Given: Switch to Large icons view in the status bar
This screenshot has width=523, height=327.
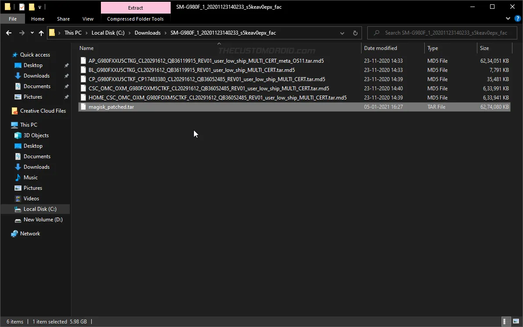Looking at the screenshot, I should tap(516, 321).
